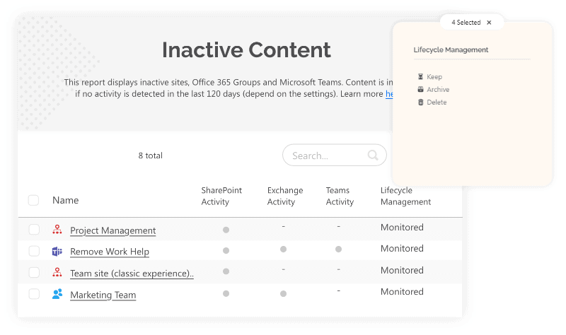This screenshot has height=335, width=566.
Task: Open the Remove Work Help link
Action: pos(110,252)
